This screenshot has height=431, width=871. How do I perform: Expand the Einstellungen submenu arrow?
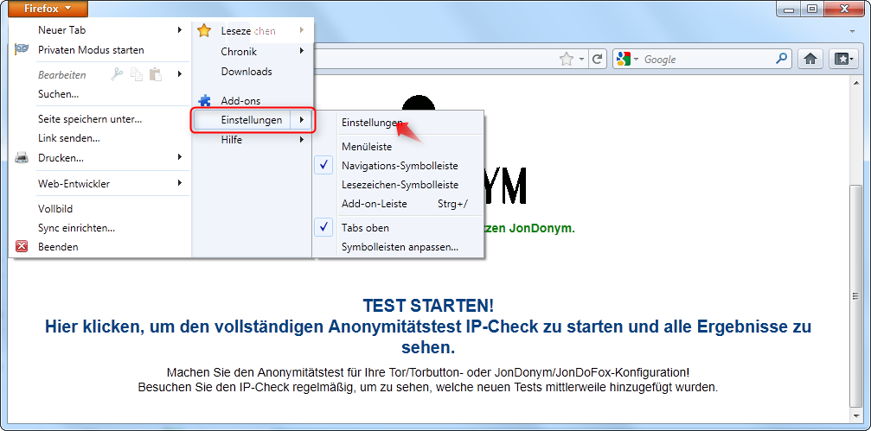302,120
